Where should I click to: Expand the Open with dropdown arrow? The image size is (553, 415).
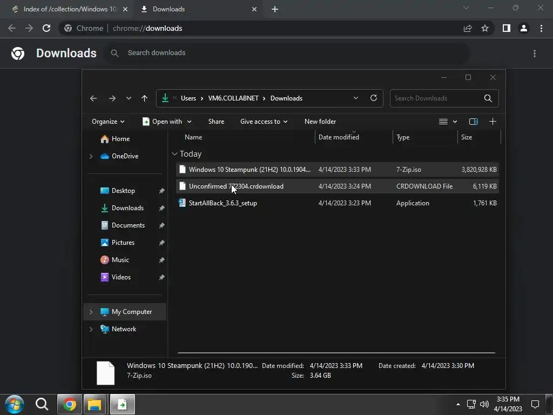[190, 122]
